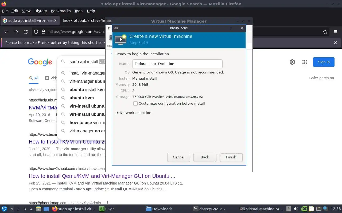Open Google settings gear
The width and height of the screenshot is (342, 213).
point(292,62)
